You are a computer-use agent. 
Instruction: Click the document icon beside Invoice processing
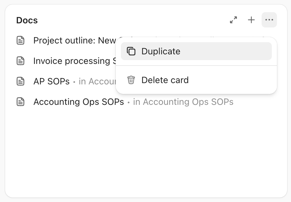point(20,61)
